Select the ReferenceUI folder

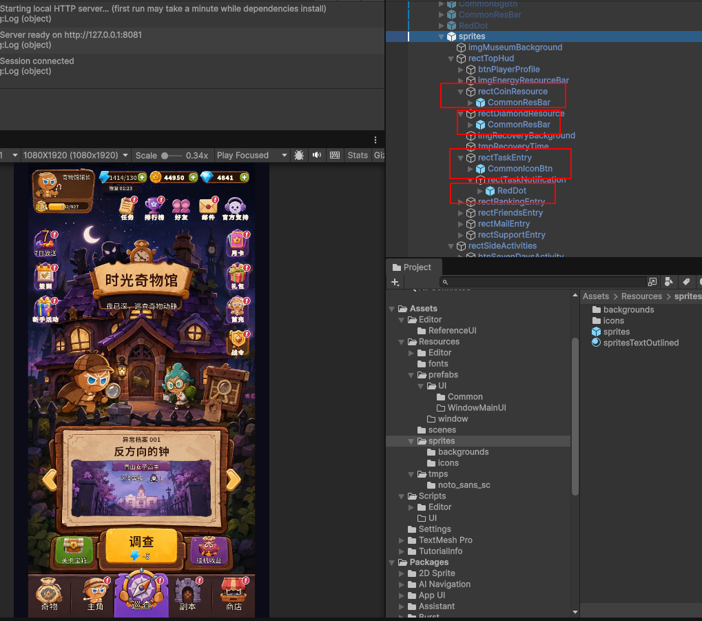pos(452,331)
